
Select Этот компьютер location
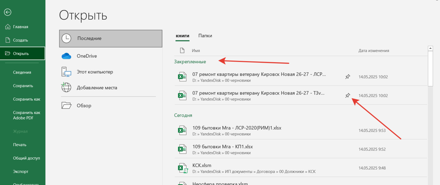point(95,72)
